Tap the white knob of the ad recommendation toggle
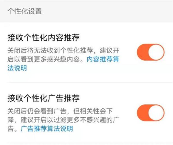This screenshot has height=145, width=173. pyautogui.click(x=156, y=113)
